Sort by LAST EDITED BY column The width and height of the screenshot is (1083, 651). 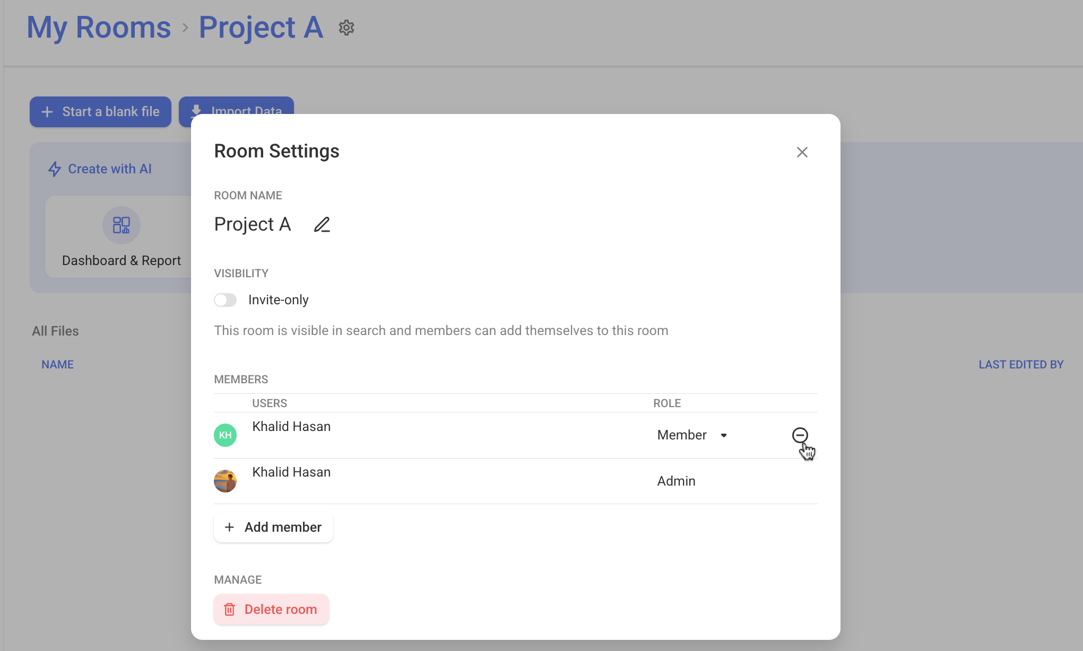coord(1021,365)
